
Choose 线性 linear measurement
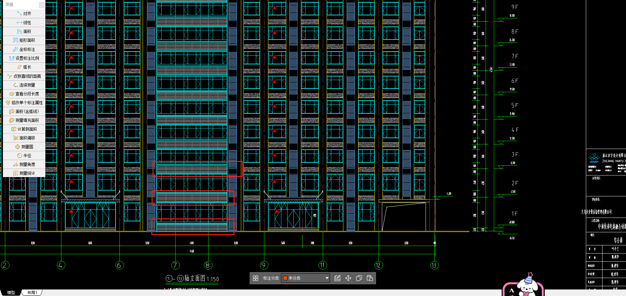coord(24,23)
